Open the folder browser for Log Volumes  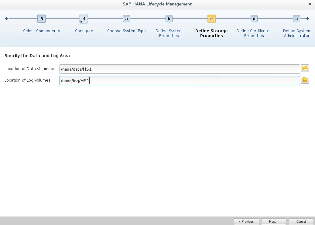(305, 80)
